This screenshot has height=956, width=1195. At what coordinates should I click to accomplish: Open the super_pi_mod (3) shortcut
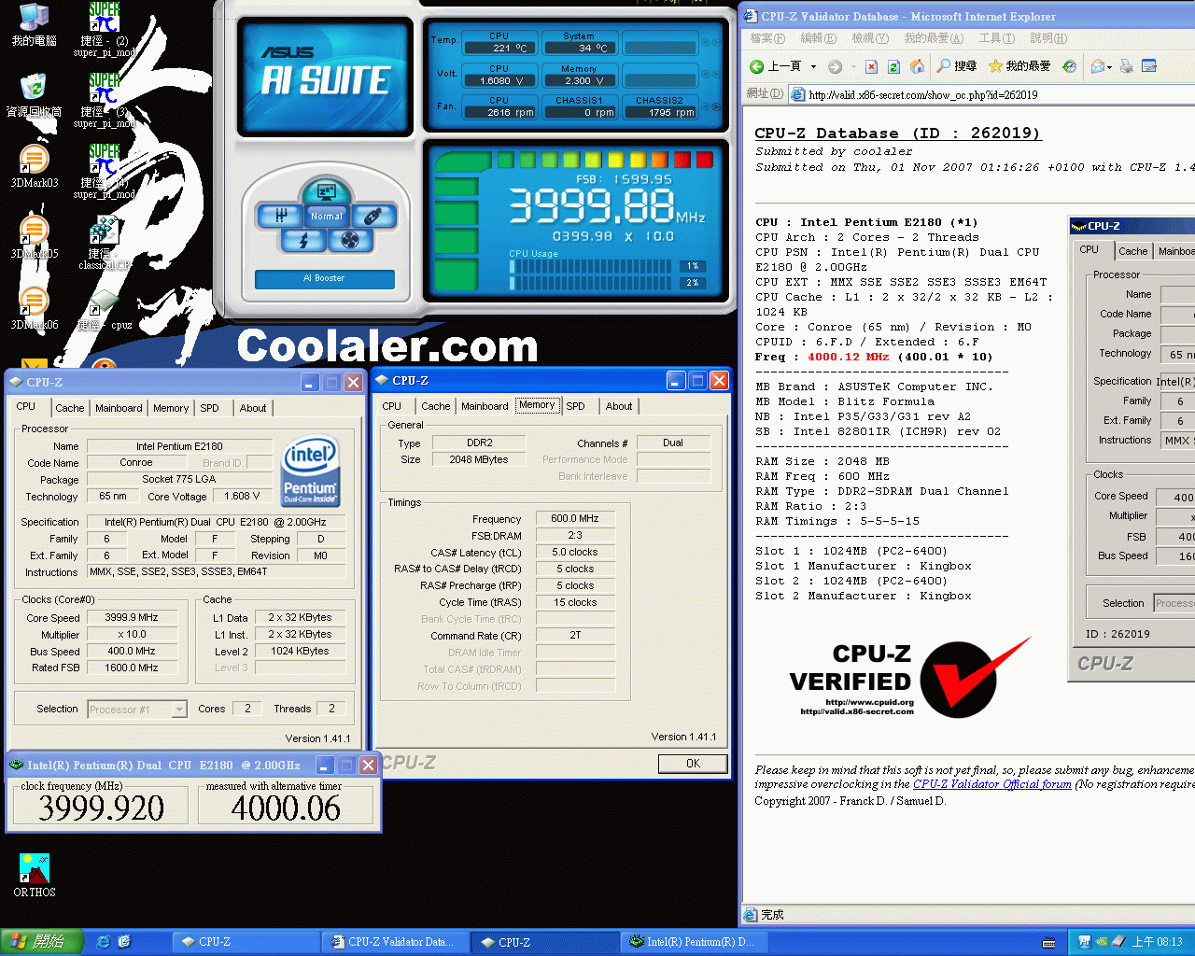tap(104, 101)
